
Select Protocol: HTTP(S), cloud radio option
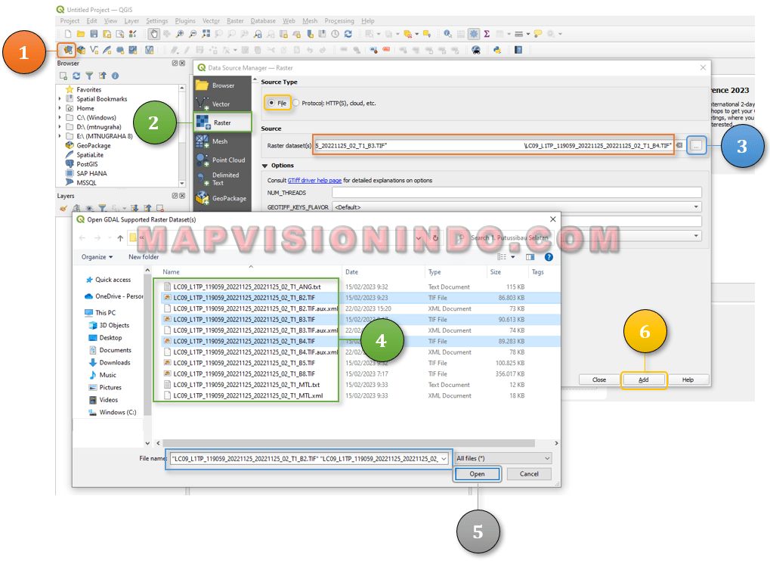tap(296, 103)
